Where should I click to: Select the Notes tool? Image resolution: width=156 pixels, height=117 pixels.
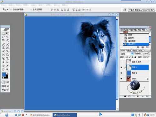coord(3,66)
